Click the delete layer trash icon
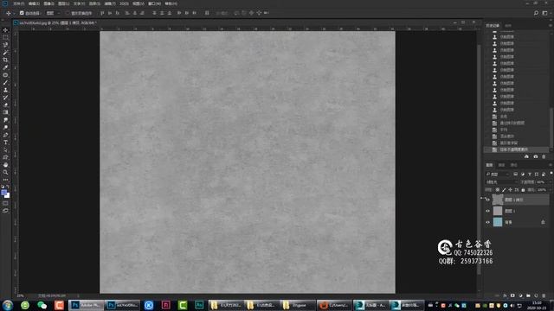 [544, 295]
